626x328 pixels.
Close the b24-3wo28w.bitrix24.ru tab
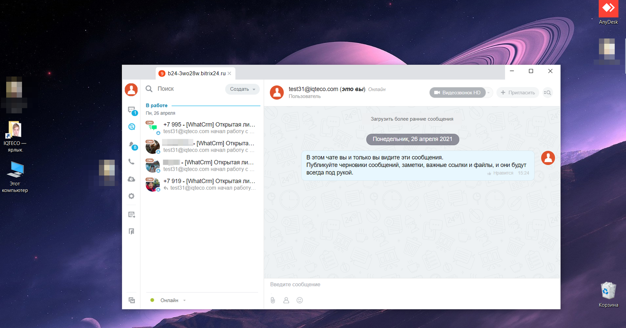click(230, 73)
